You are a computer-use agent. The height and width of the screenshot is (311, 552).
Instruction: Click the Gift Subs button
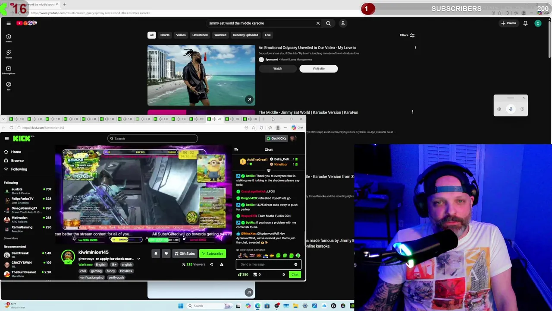185,254
